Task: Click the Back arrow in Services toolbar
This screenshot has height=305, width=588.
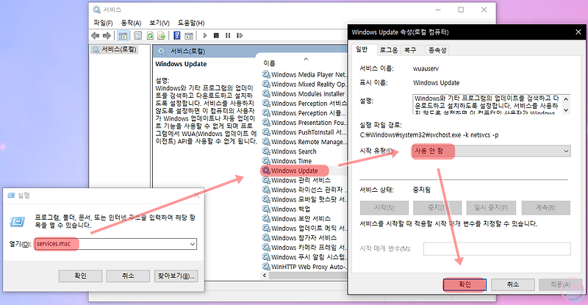Action: tap(96, 35)
